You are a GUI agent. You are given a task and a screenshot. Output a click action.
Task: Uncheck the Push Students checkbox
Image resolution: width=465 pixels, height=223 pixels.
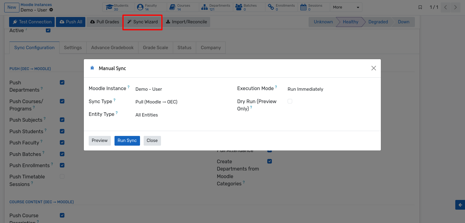(62, 131)
